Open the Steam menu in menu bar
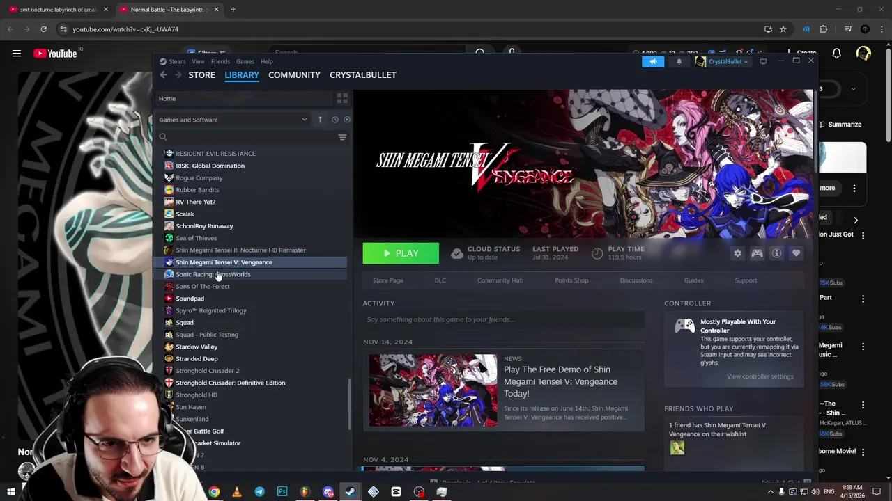 tap(177, 61)
